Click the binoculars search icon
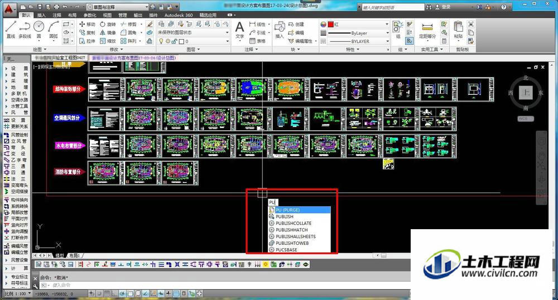The image size is (558, 300). point(429,7)
